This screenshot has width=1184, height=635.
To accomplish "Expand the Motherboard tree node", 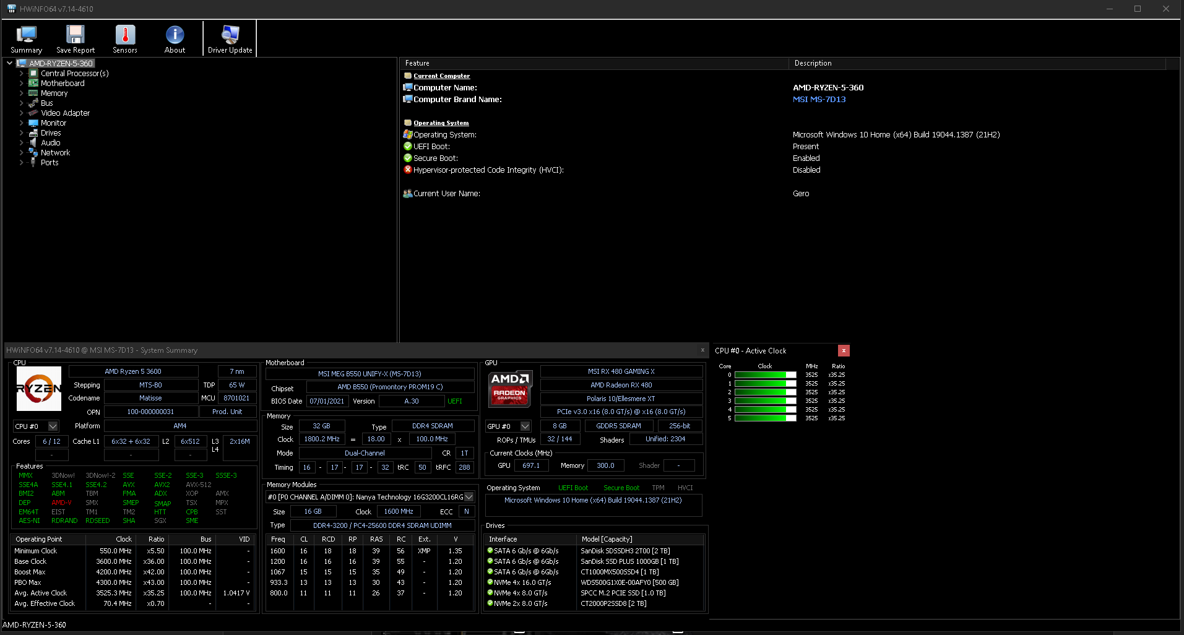I will tap(22, 83).
